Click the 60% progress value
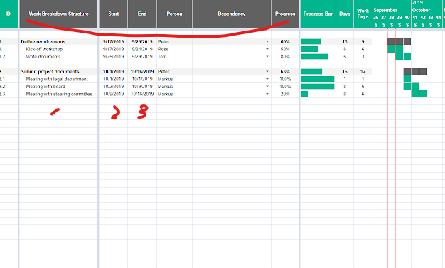The width and height of the screenshot is (445, 268). (285, 42)
